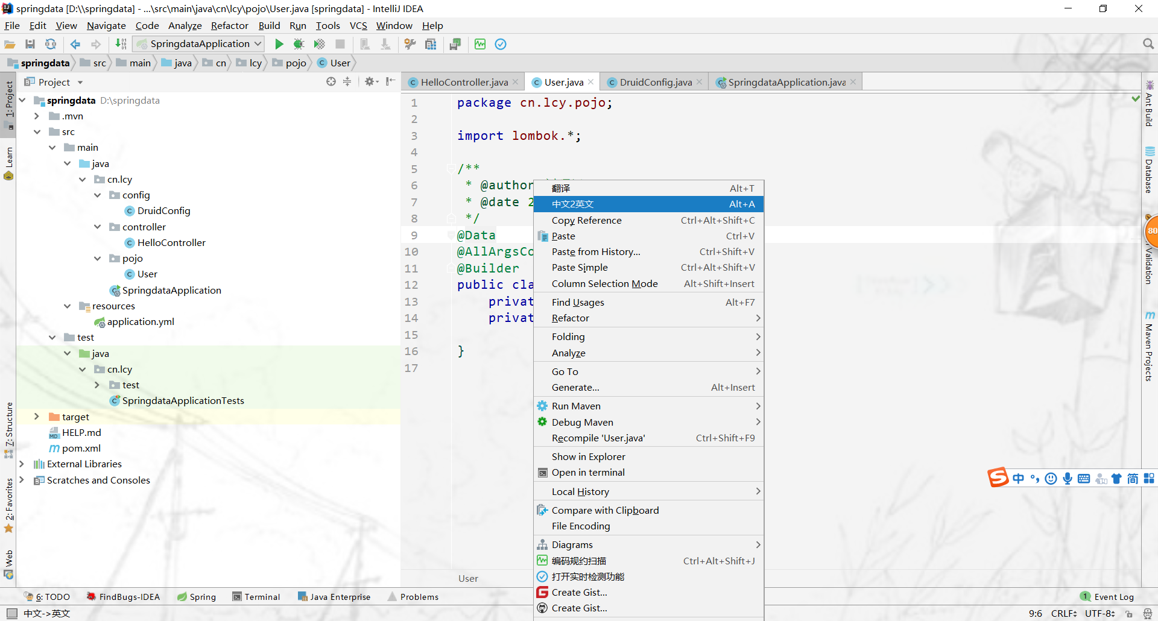Open the Terminal tool window button

(256, 597)
